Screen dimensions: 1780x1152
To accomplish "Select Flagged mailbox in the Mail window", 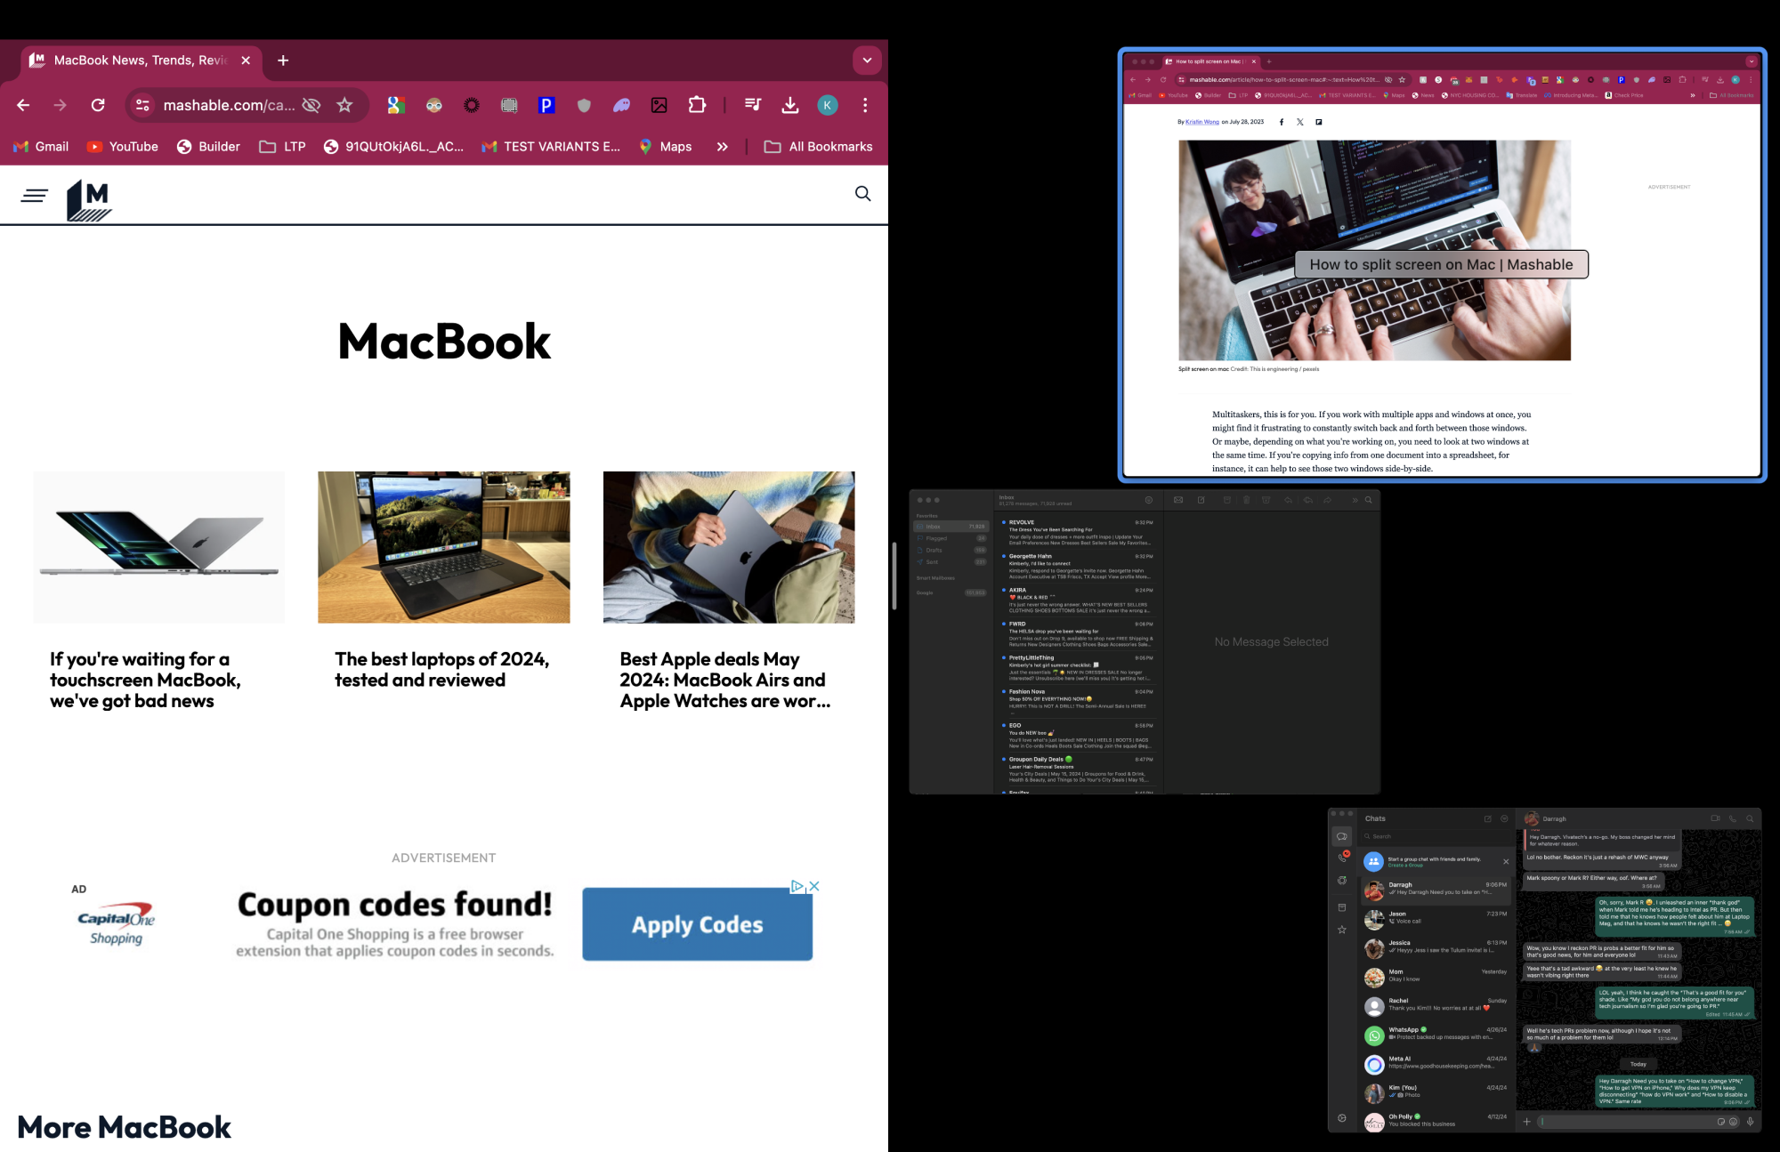I will [951, 538].
